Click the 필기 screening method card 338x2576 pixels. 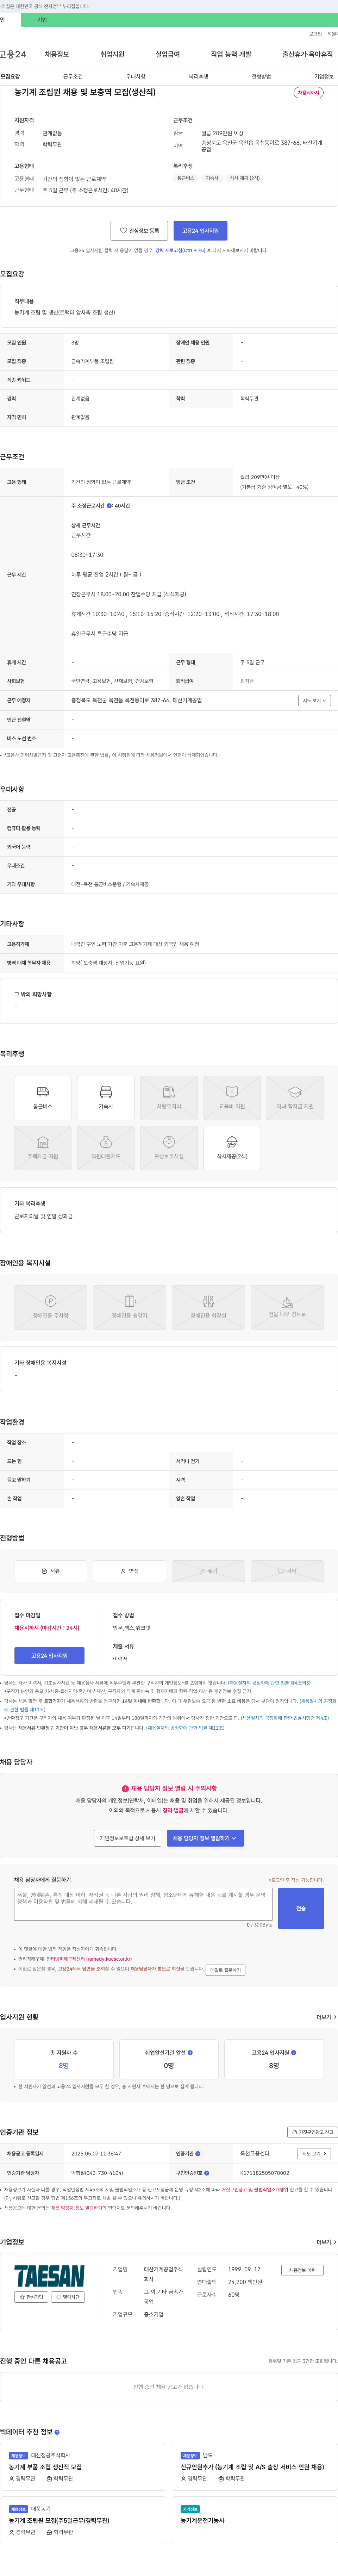click(208, 1571)
